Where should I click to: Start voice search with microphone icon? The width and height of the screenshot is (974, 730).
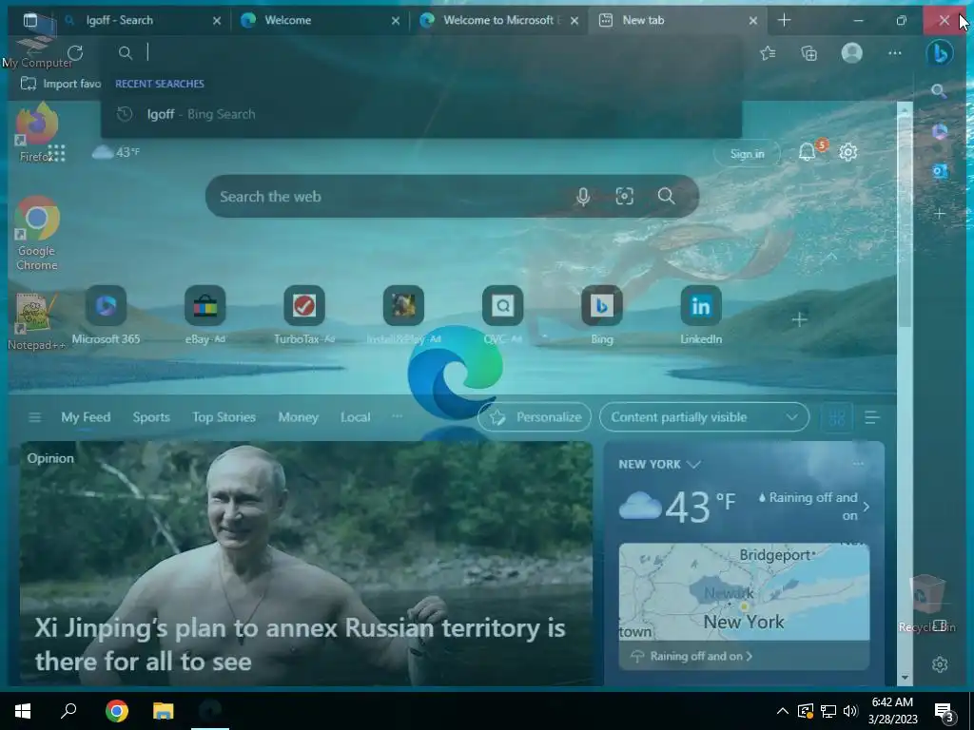(583, 196)
